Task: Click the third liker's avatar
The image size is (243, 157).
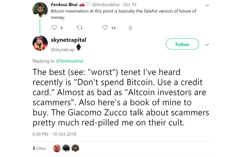Action: pos(75,148)
